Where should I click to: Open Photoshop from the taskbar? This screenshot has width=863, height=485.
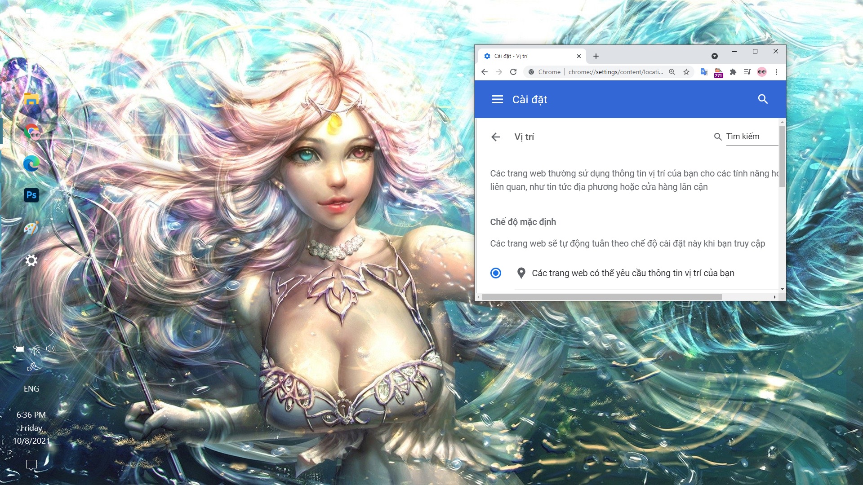[31, 195]
